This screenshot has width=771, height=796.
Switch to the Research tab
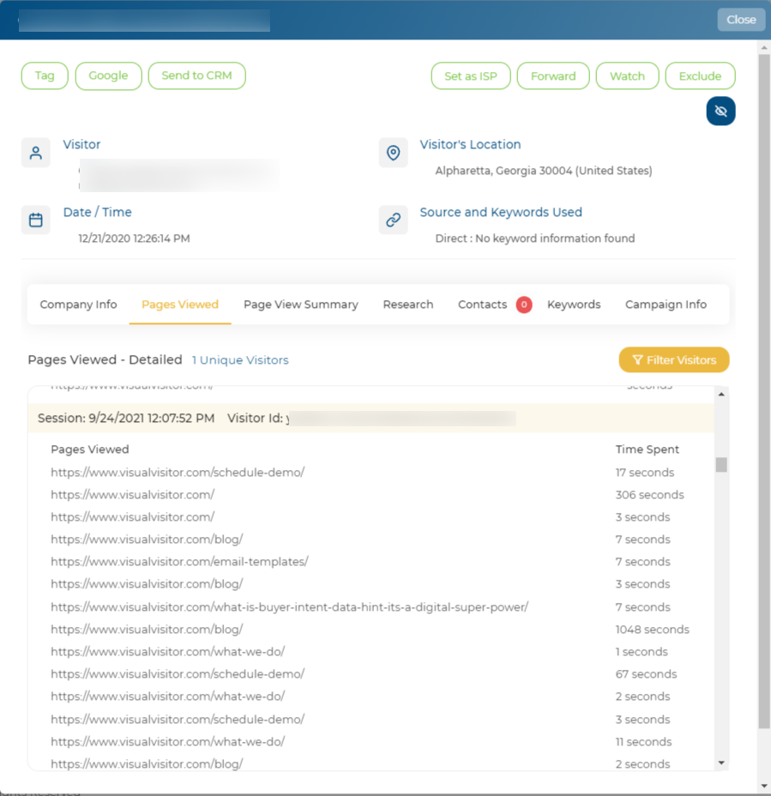408,305
